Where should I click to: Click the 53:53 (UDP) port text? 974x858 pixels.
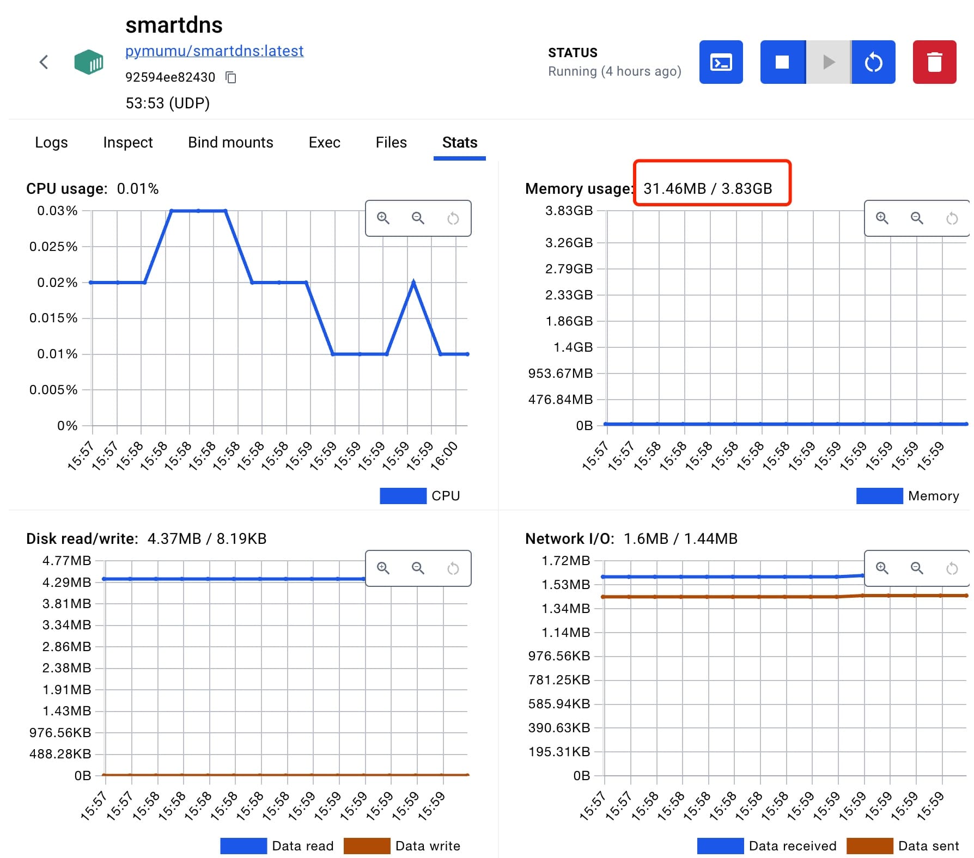pyautogui.click(x=167, y=103)
